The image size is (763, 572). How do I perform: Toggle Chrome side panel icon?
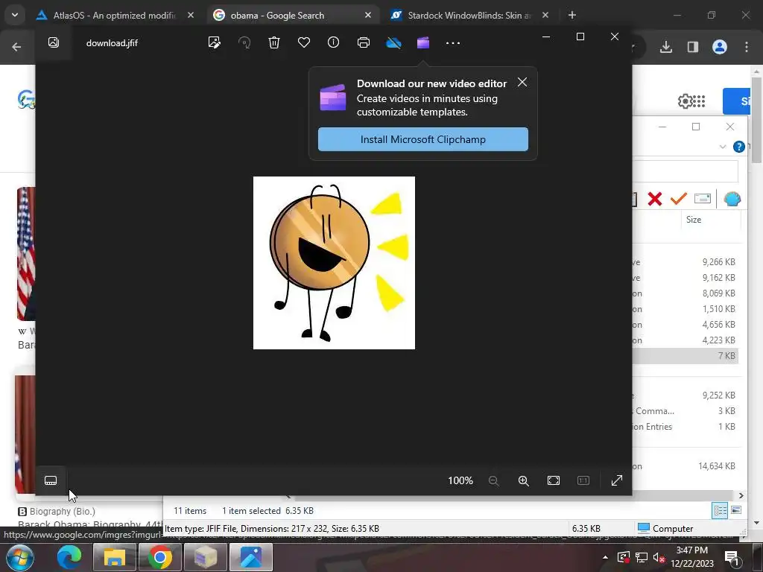click(x=692, y=47)
